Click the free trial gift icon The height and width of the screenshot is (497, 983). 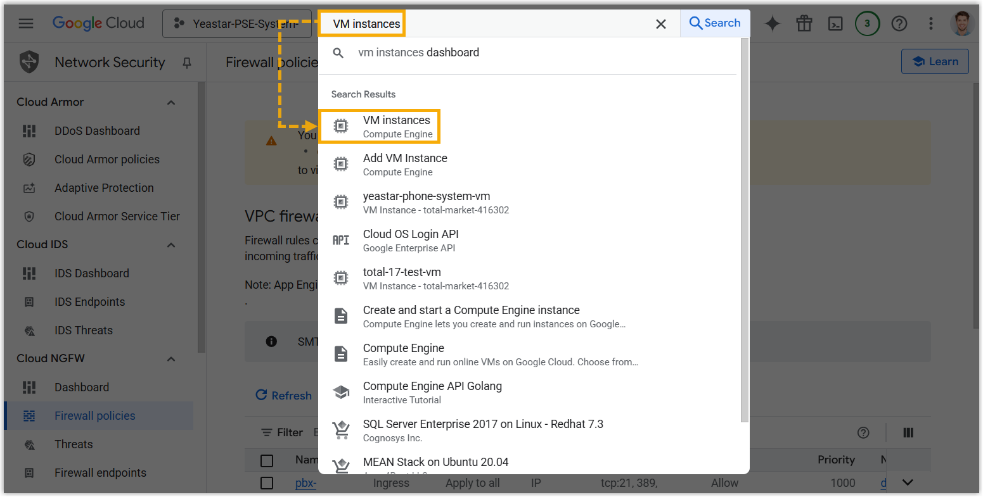[x=804, y=24]
